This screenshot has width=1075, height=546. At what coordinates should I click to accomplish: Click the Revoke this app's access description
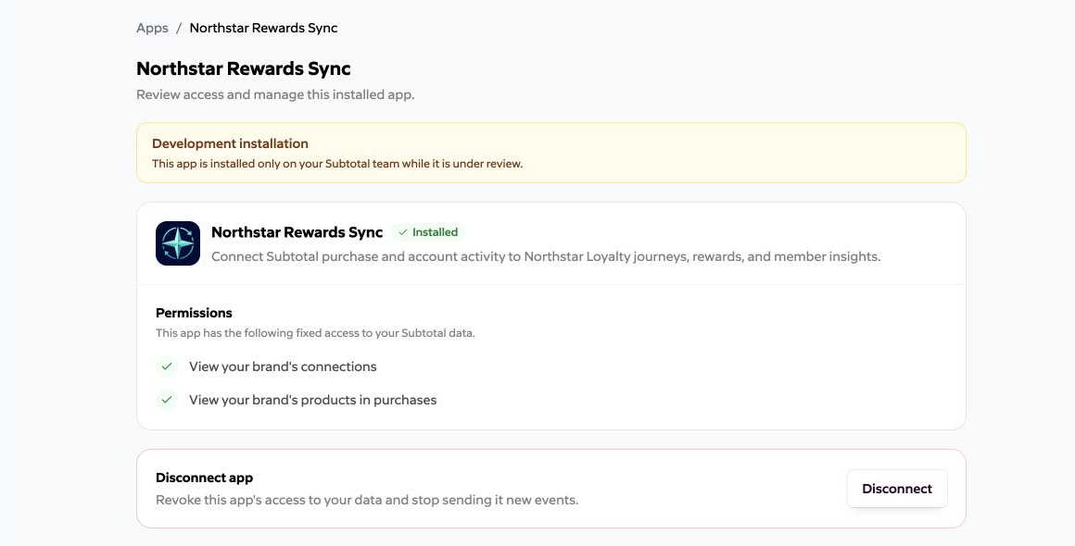pyautogui.click(x=367, y=500)
